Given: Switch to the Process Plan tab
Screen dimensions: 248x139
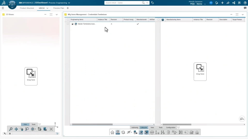Looking at the screenshot, I should coord(59,8).
